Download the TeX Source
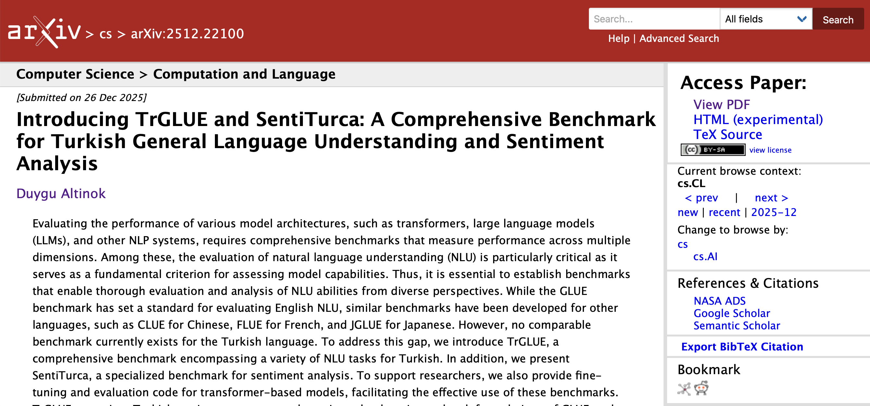Viewport: 870px width, 406px height. 727,134
